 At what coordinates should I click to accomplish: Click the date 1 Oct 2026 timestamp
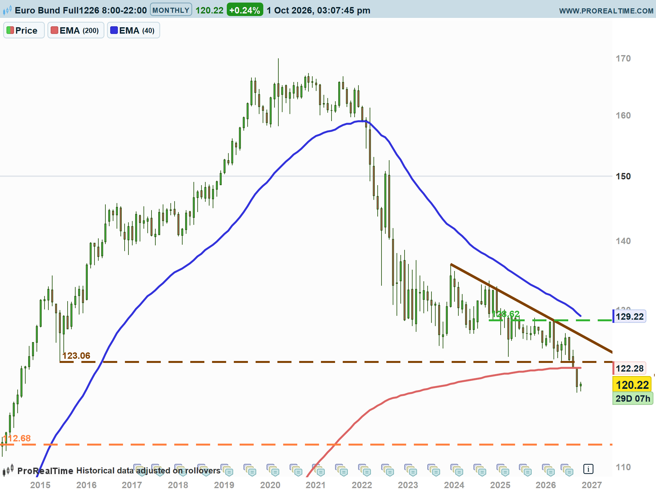(x=318, y=10)
